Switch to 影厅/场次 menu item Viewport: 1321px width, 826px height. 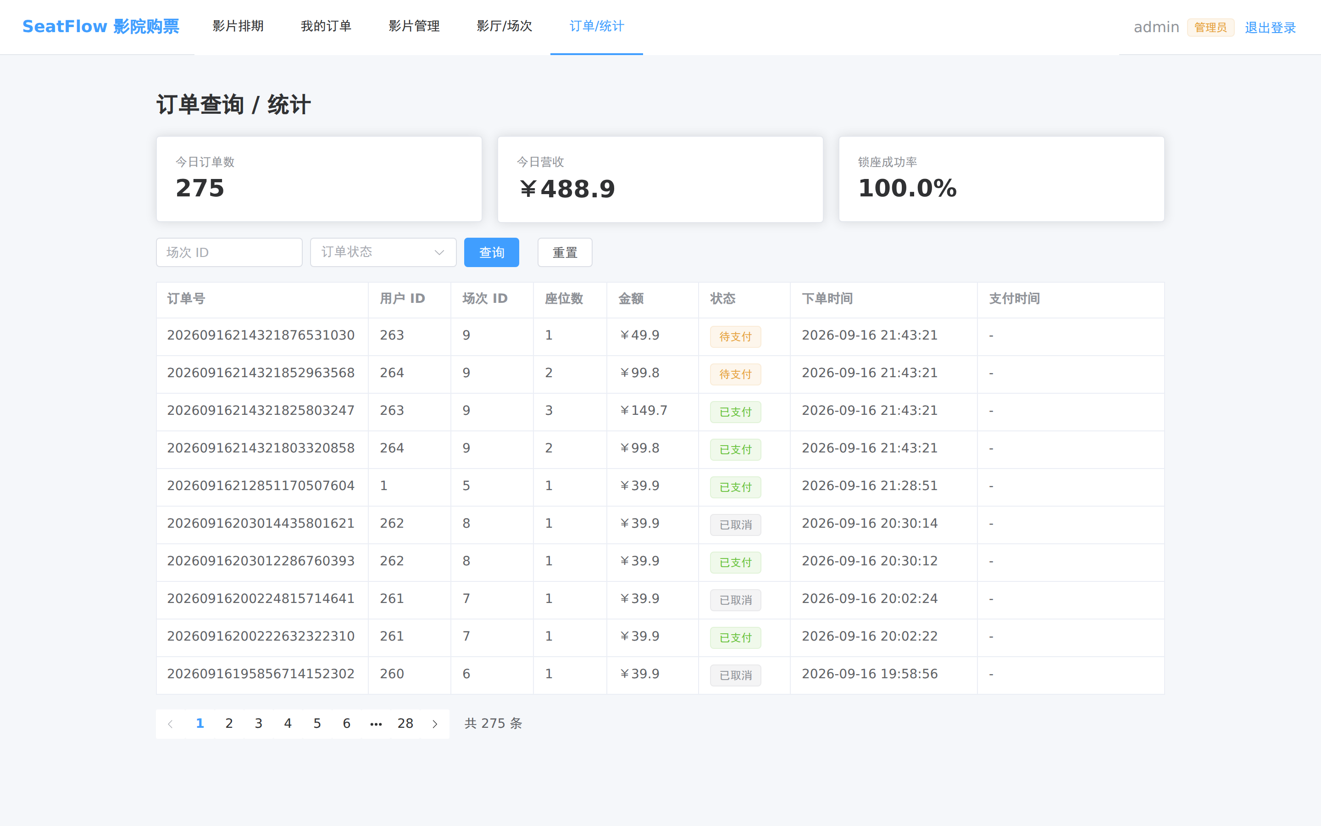505,26
